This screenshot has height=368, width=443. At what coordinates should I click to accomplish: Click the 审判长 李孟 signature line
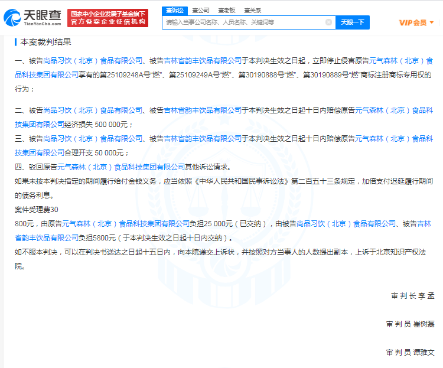pos(412,296)
